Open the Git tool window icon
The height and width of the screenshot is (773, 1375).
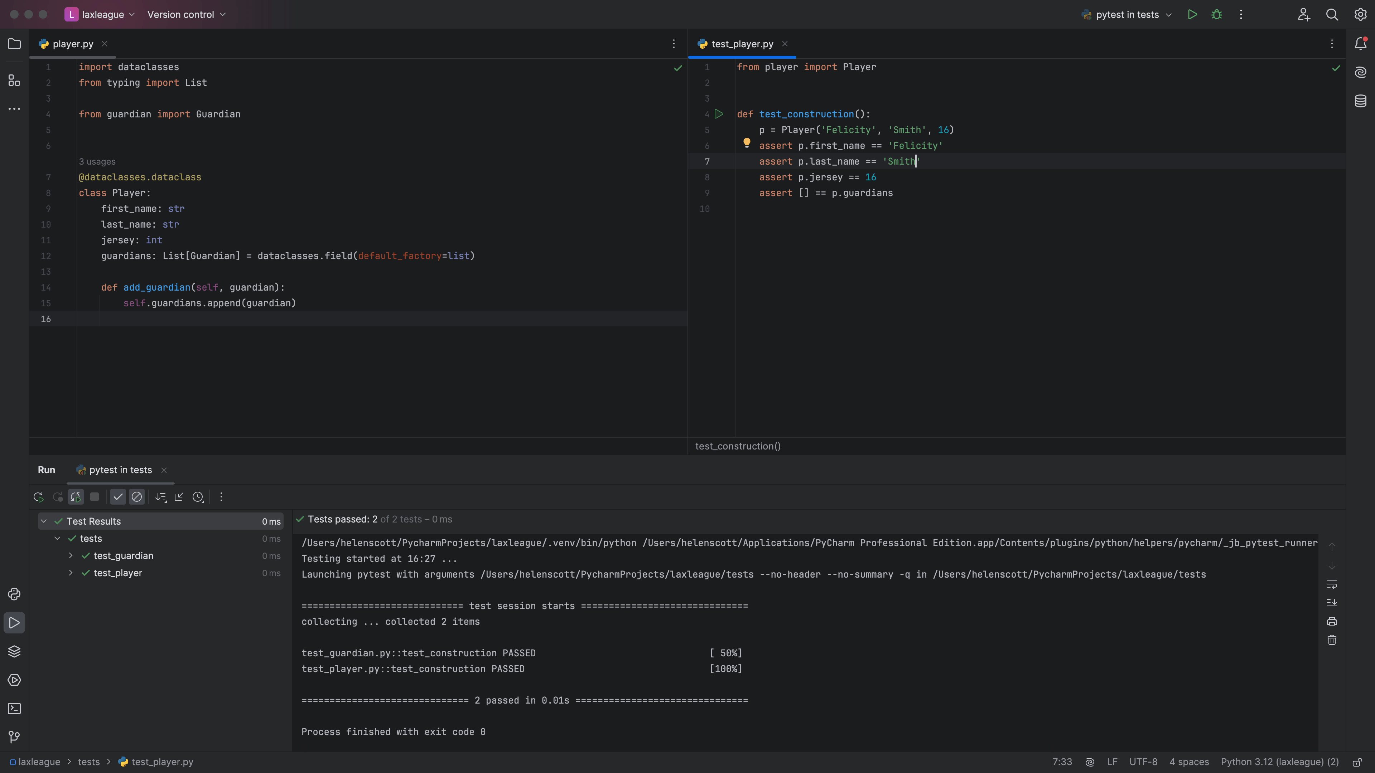click(x=14, y=737)
